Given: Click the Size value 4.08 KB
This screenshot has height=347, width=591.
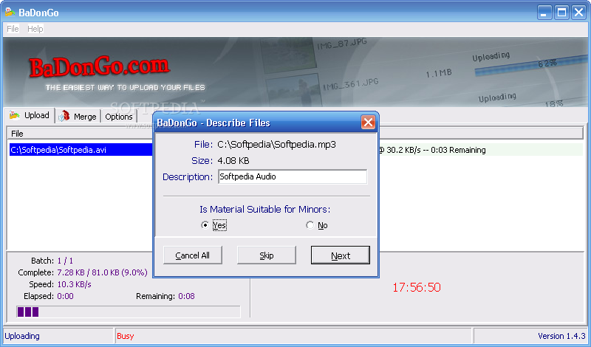Looking at the screenshot, I should click(233, 161).
